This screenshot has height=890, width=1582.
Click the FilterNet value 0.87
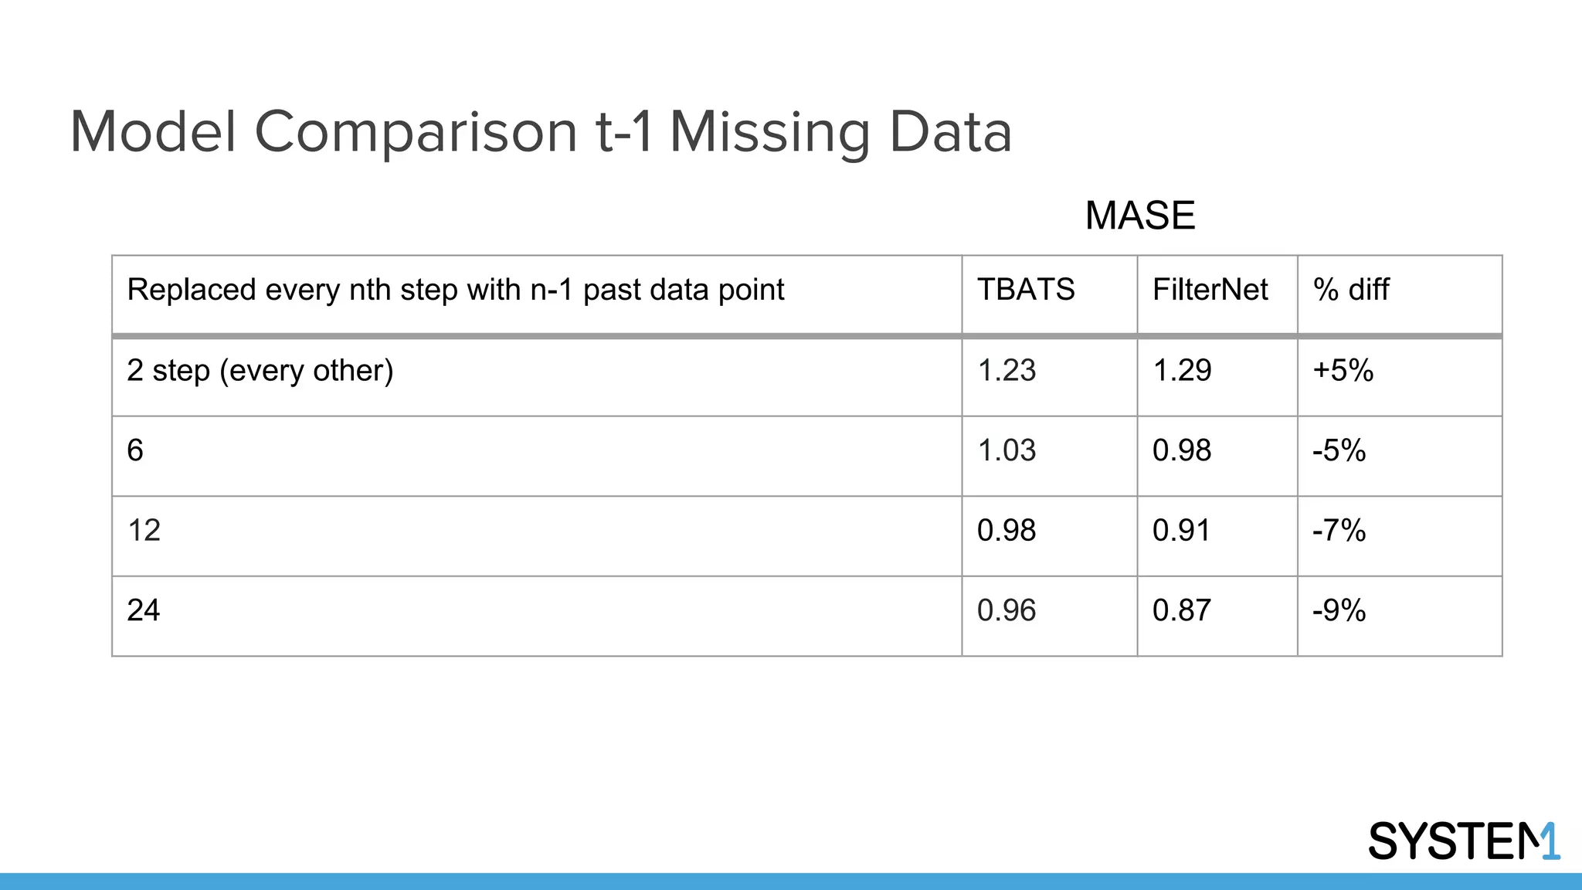[1181, 611]
